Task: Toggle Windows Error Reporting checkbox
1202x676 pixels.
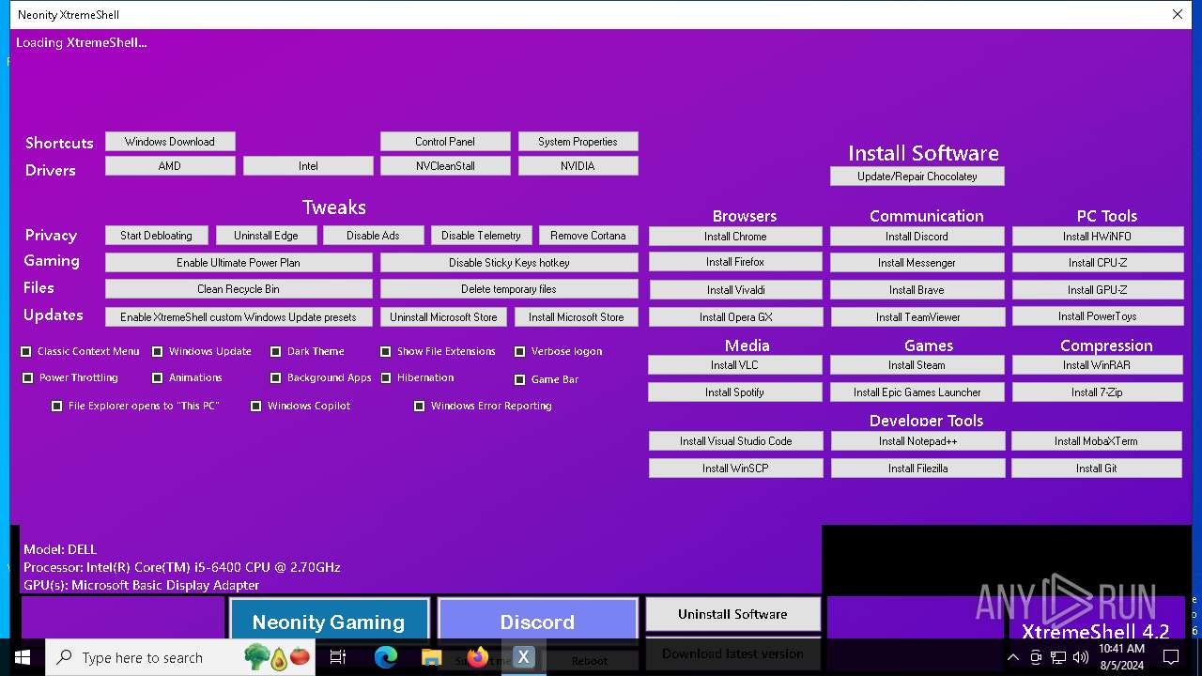Action: pyautogui.click(x=420, y=407)
